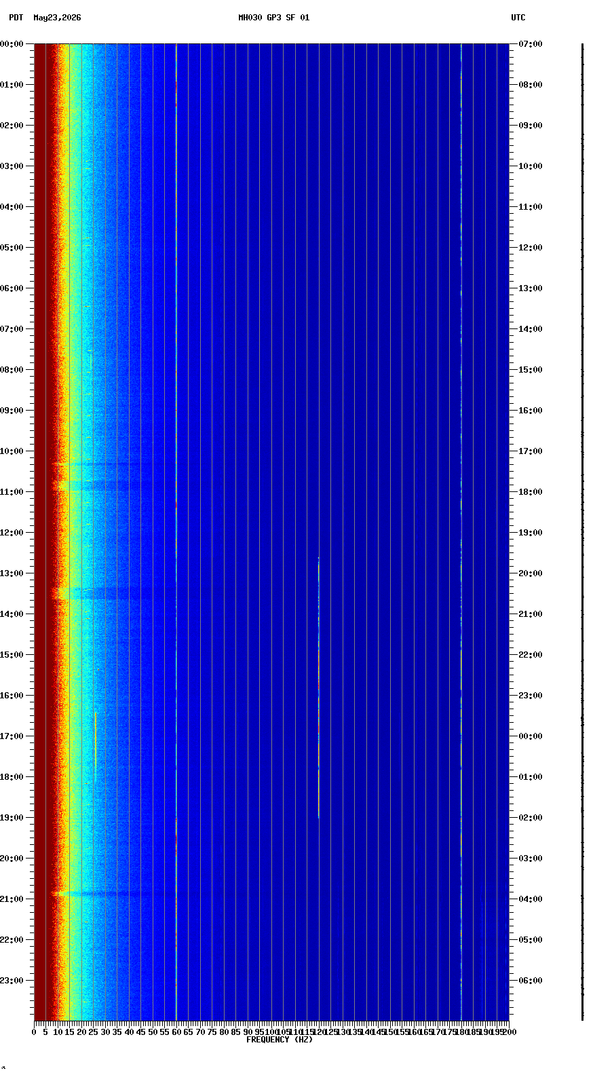The image size is (612, 1075).
Task: Click the 00:00 PDT time label
Action: point(12,44)
